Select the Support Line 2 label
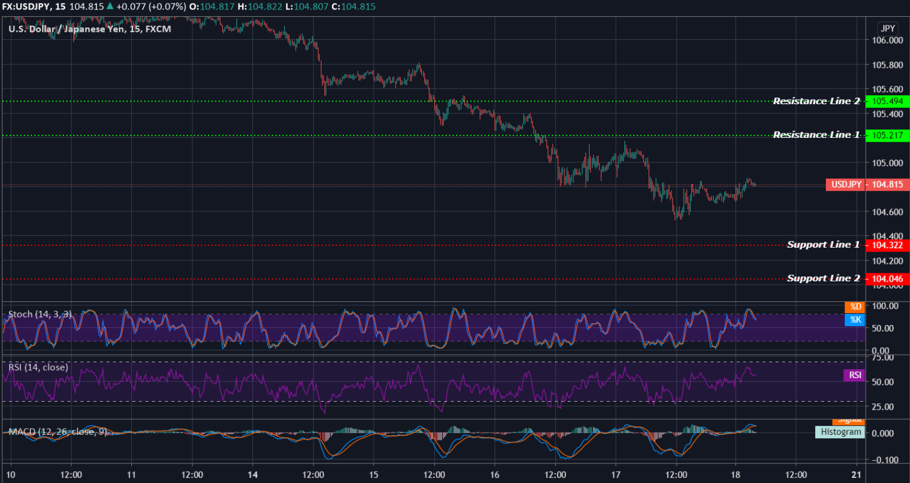910x483 pixels. [823, 278]
